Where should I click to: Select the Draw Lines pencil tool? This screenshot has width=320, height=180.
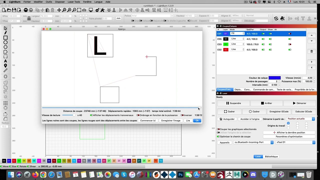[5, 33]
